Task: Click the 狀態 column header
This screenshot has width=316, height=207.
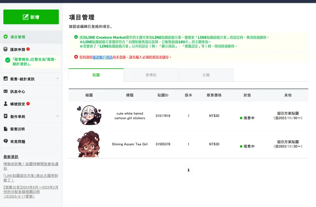Action: [247, 95]
